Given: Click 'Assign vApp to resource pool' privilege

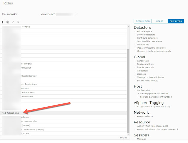Looking at the screenshot, I should pos(152,126).
